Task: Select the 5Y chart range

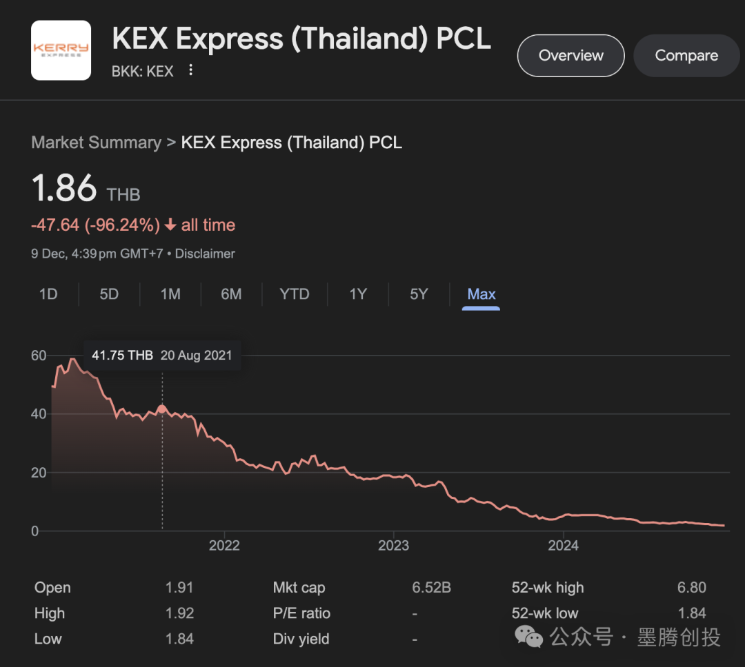Action: pyautogui.click(x=419, y=294)
